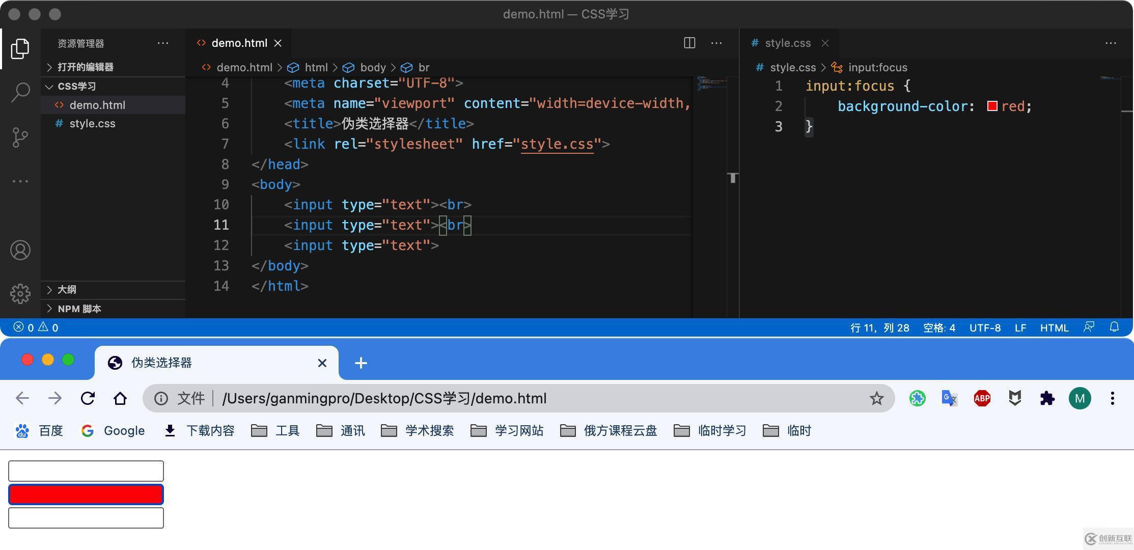Open explorer panel more actions menu
The image size is (1134, 550).
click(x=163, y=43)
